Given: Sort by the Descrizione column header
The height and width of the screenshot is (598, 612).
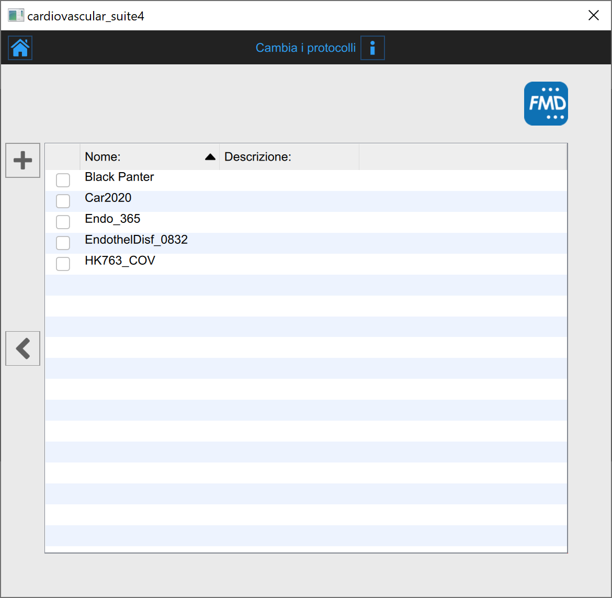Looking at the screenshot, I should coord(257,157).
